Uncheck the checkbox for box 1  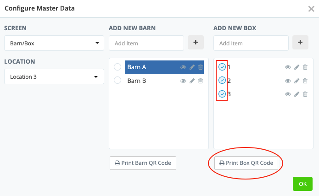(x=222, y=67)
